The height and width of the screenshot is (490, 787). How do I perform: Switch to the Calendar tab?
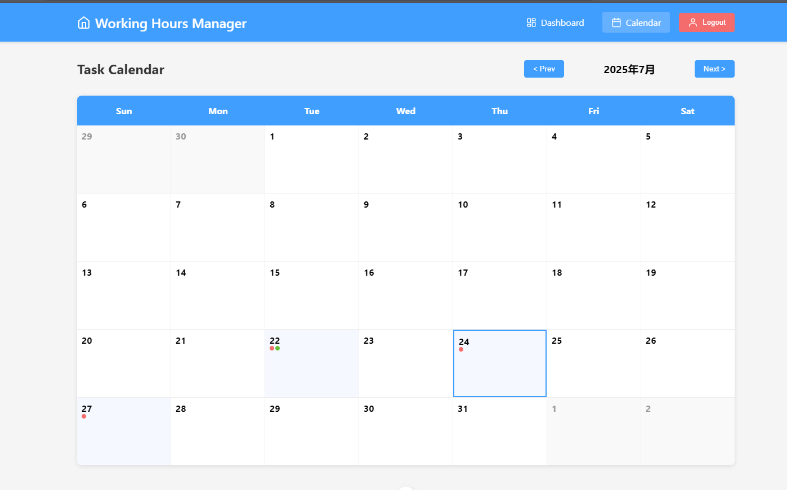[636, 23]
